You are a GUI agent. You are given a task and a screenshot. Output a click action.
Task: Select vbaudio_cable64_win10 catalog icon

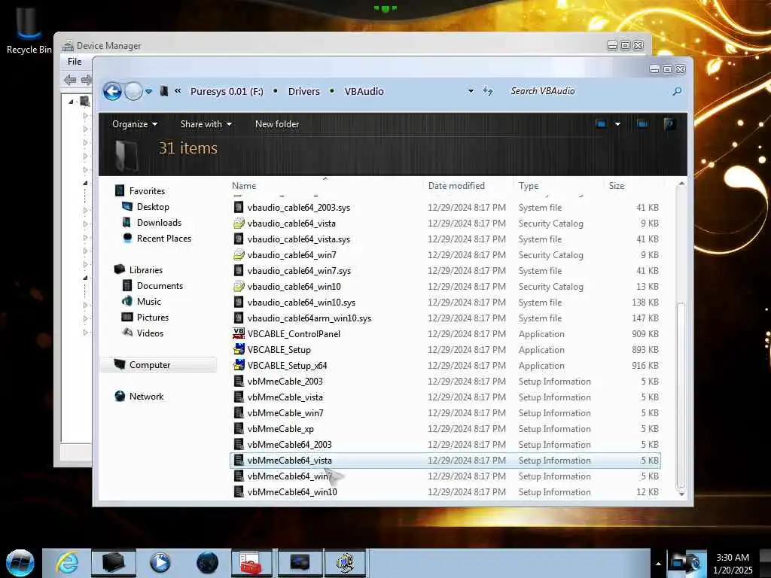239,287
